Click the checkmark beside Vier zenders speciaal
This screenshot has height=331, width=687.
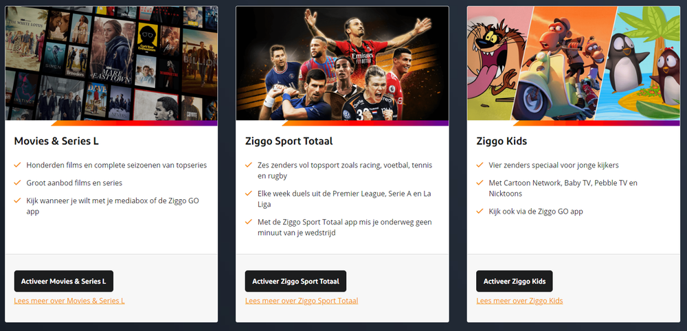click(480, 165)
